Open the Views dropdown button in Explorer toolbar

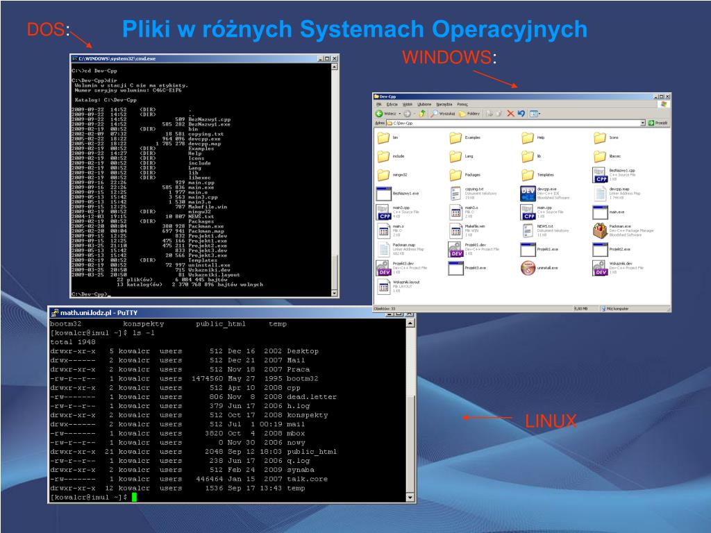[535, 114]
